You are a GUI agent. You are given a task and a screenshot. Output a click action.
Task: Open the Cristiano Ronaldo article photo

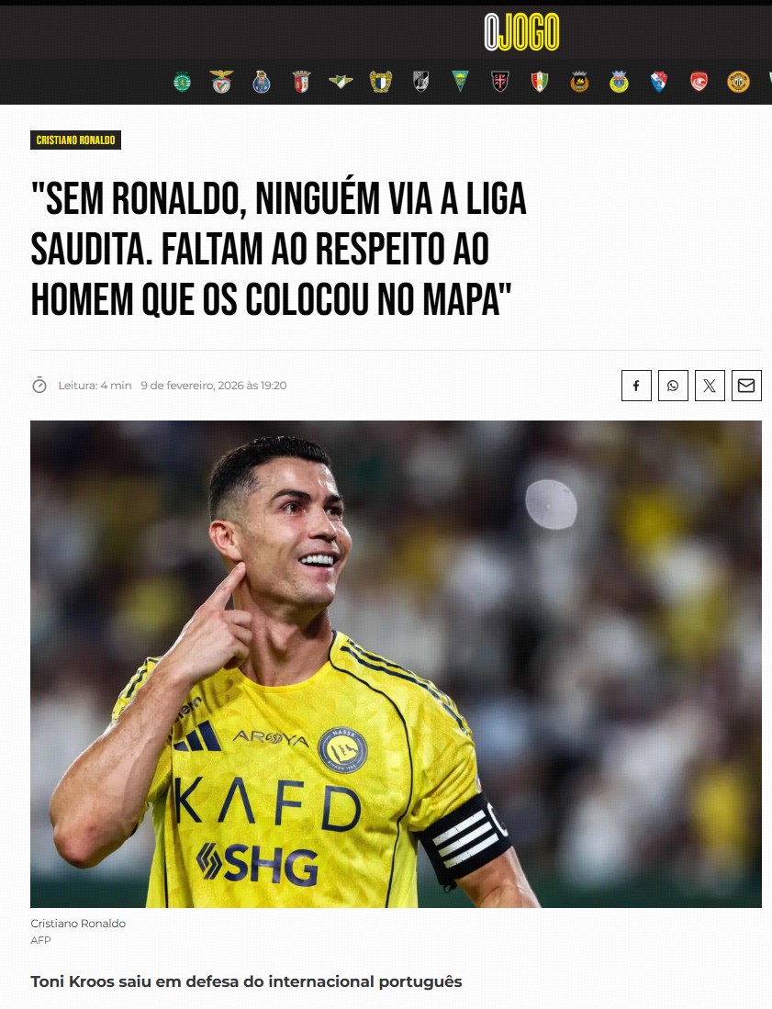tap(396, 664)
